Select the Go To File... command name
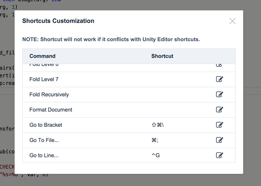 point(44,140)
